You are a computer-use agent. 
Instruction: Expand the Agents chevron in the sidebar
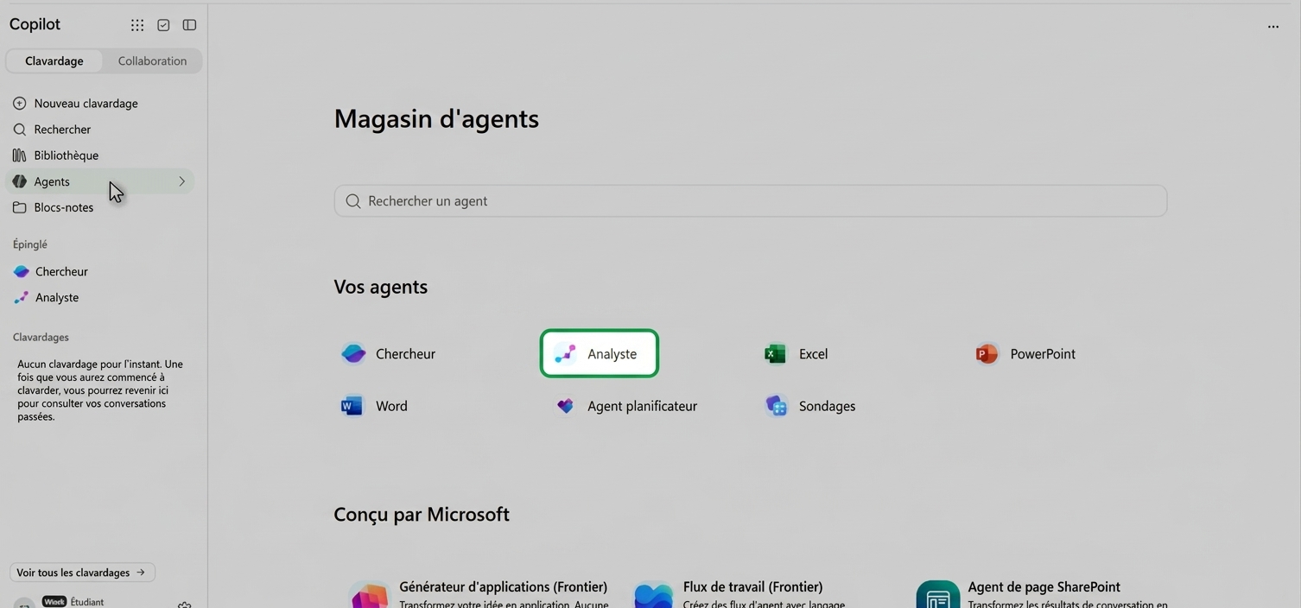tap(181, 181)
